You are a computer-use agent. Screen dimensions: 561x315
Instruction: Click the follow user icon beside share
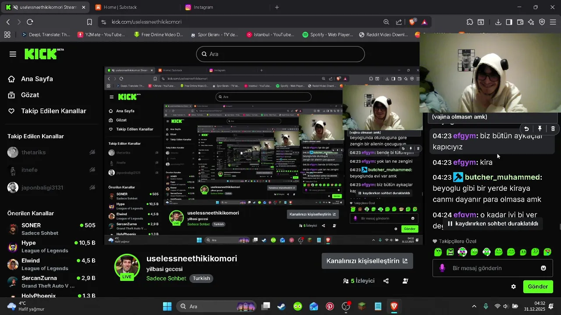405,281
